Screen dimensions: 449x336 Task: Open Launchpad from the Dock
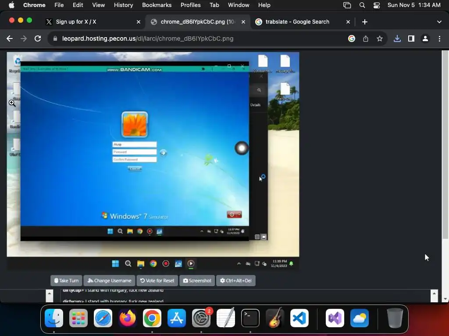coord(78,318)
